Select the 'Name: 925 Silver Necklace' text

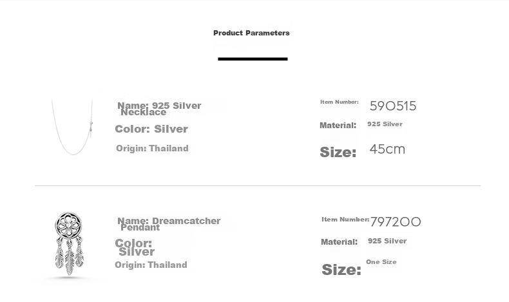(x=159, y=109)
